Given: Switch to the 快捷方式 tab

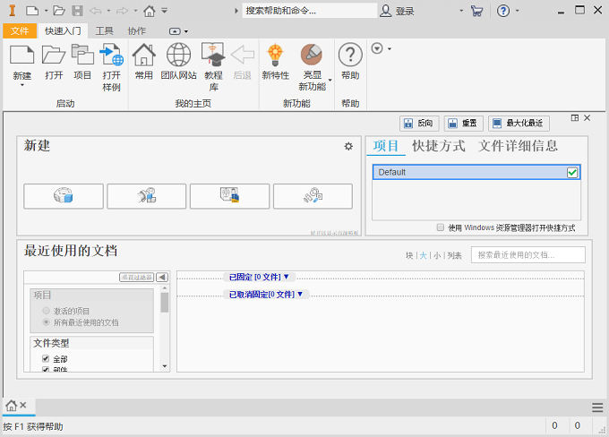Looking at the screenshot, I should (x=439, y=146).
